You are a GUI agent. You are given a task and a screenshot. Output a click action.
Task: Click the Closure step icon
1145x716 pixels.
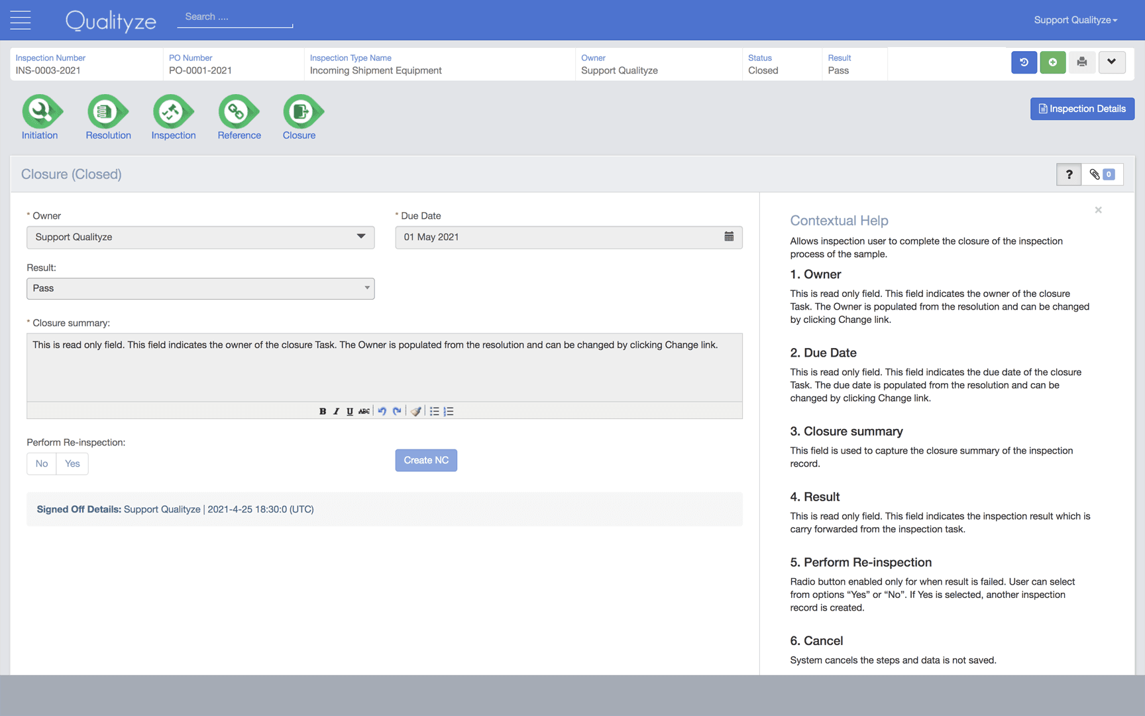(301, 113)
